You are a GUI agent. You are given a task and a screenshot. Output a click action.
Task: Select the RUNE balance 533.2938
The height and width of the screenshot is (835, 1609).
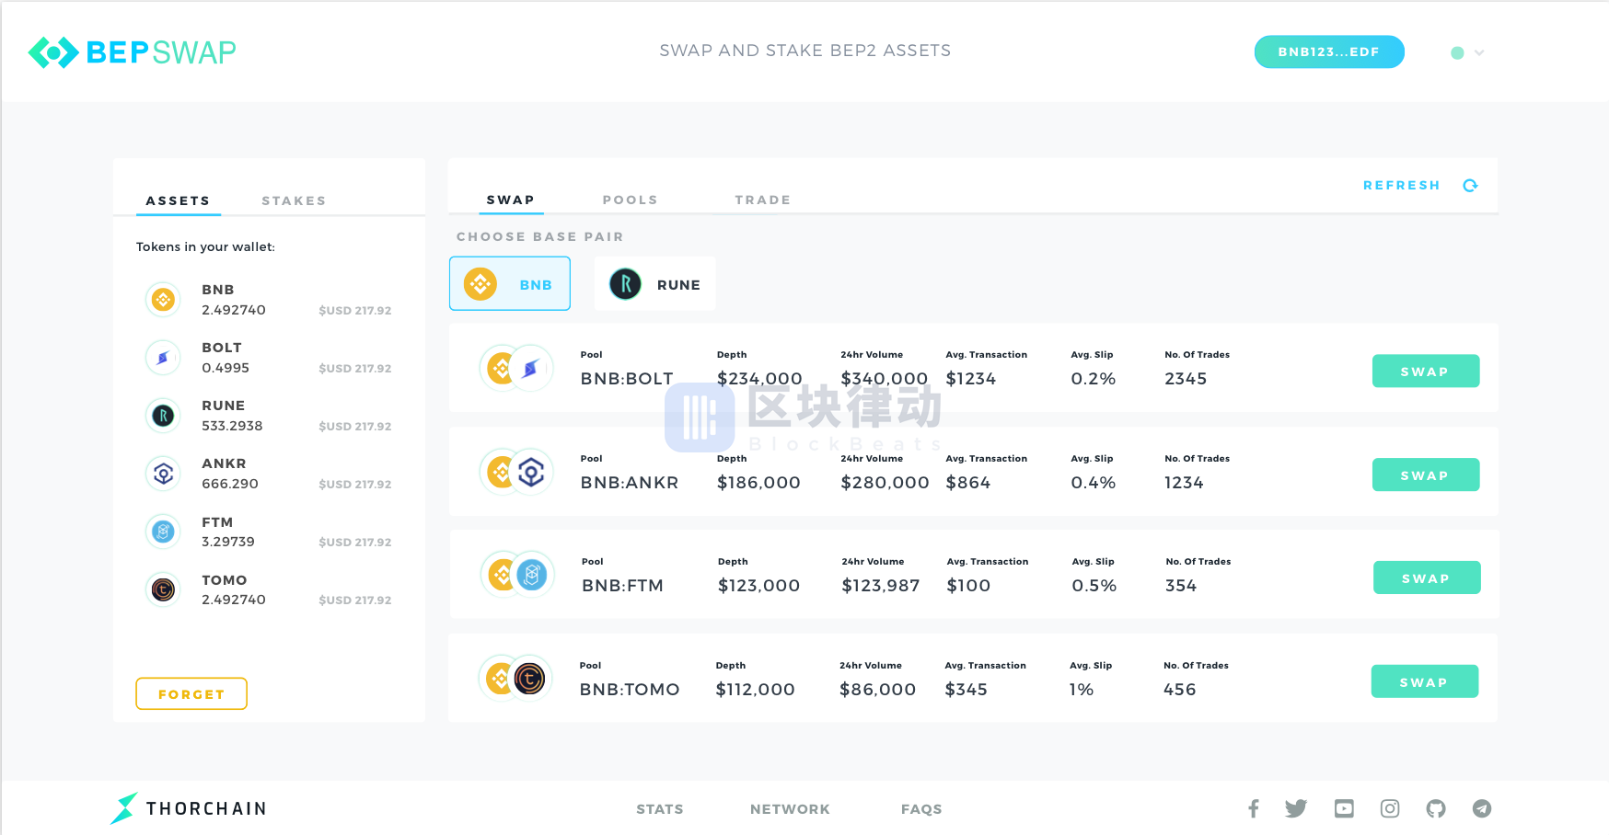(232, 426)
